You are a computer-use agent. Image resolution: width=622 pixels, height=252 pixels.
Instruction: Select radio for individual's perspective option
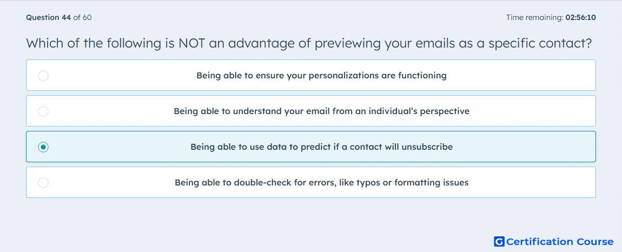43,111
